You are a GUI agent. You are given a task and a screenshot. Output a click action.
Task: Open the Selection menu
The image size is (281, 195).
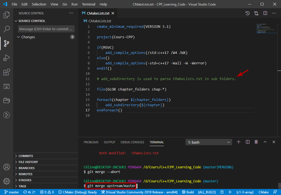(39, 4)
